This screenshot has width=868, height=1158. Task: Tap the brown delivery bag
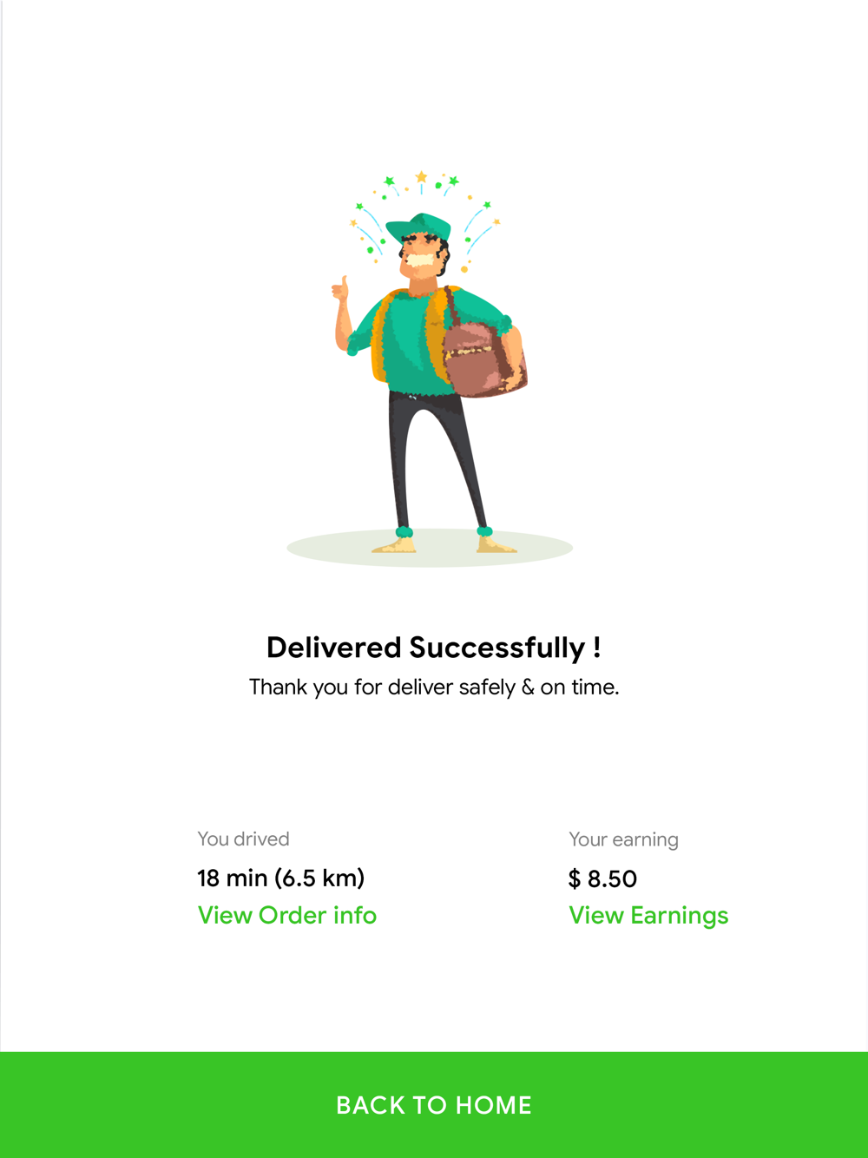pyautogui.click(x=483, y=358)
